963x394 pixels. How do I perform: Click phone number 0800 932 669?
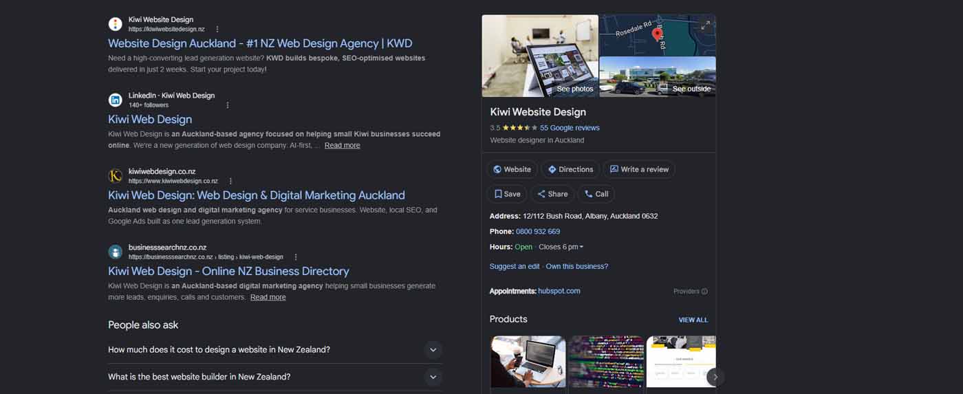point(538,232)
